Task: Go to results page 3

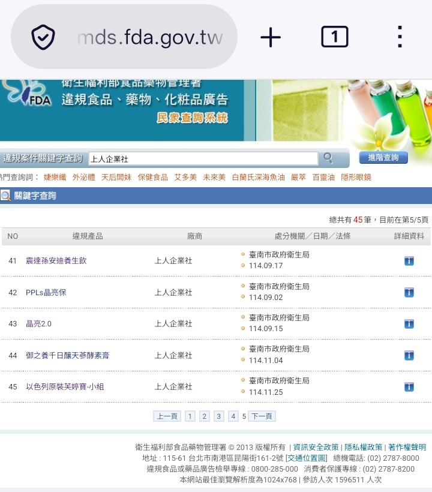Action: [218, 416]
